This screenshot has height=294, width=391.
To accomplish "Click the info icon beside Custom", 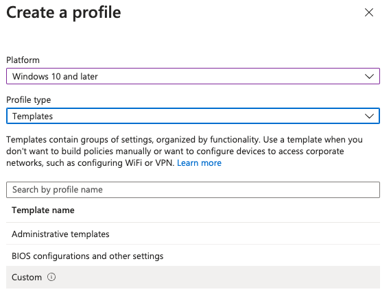I will 51,277.
